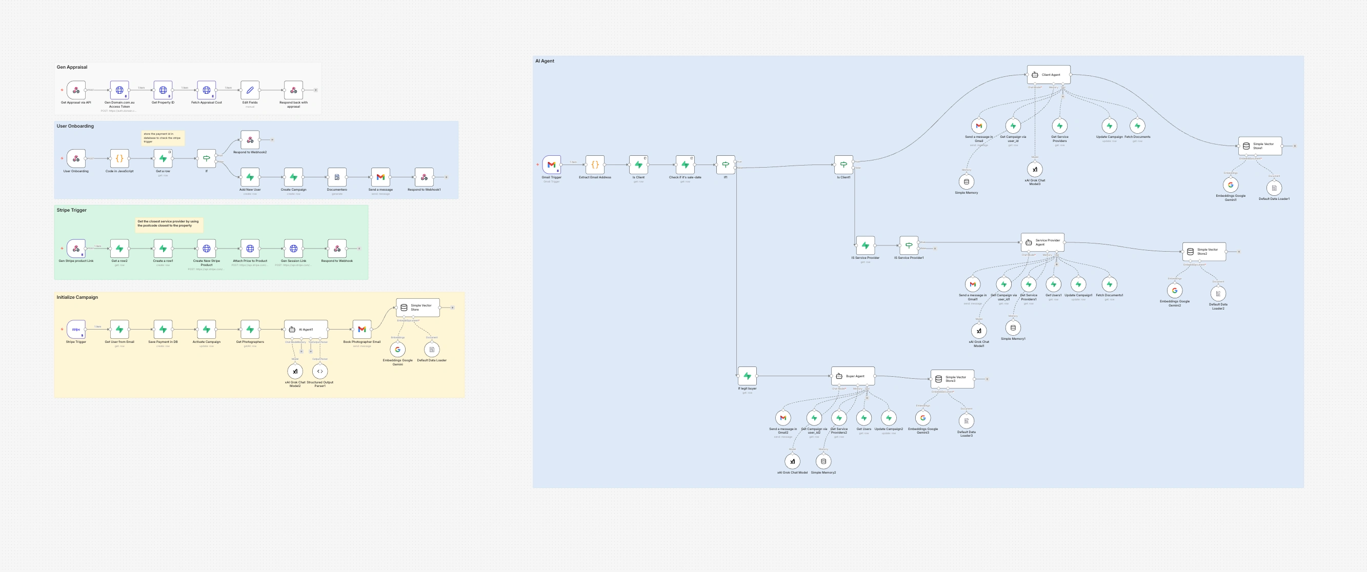The image size is (1367, 572).
Task: Open the Service Provider Agent node
Action: [x=1042, y=242]
